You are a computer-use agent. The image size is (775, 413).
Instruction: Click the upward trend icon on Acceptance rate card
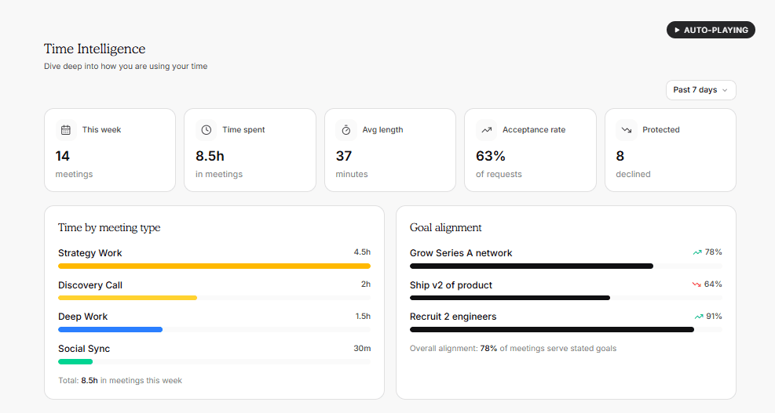tap(486, 130)
